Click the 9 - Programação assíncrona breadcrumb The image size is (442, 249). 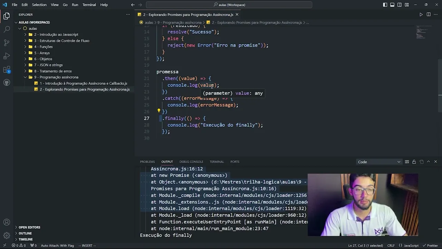pos(180,22)
